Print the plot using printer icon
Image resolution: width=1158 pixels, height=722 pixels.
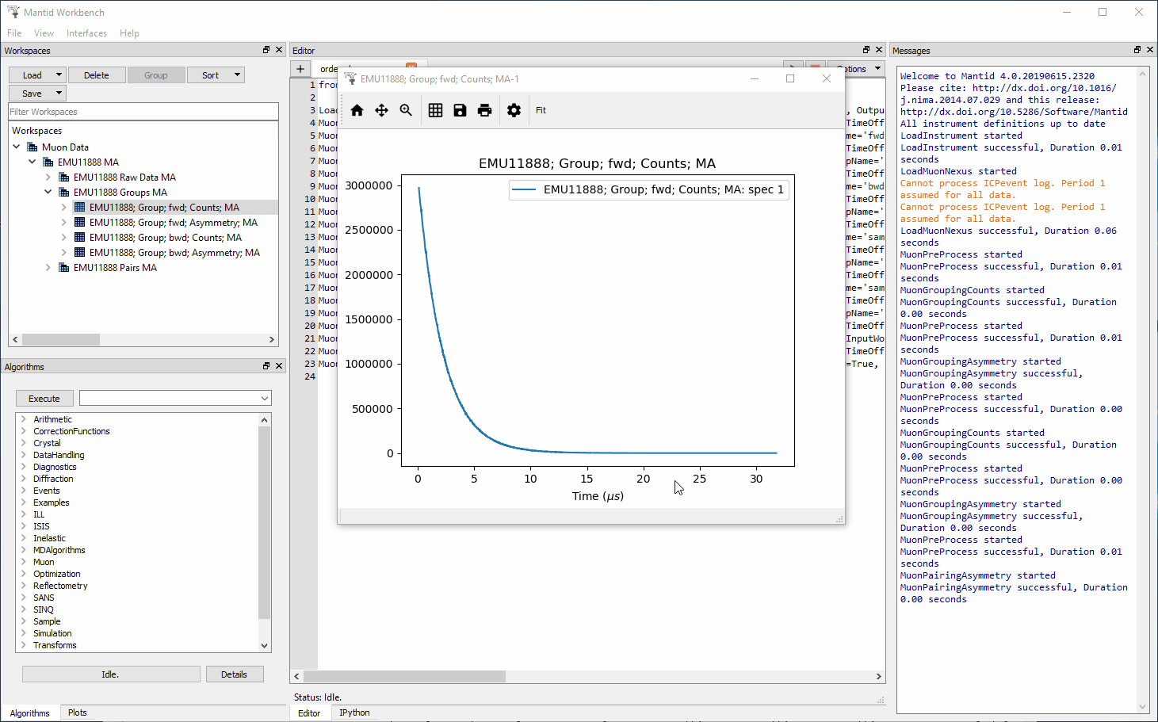click(484, 110)
